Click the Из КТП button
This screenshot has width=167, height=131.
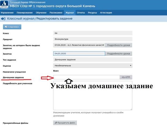(x=126, y=77)
